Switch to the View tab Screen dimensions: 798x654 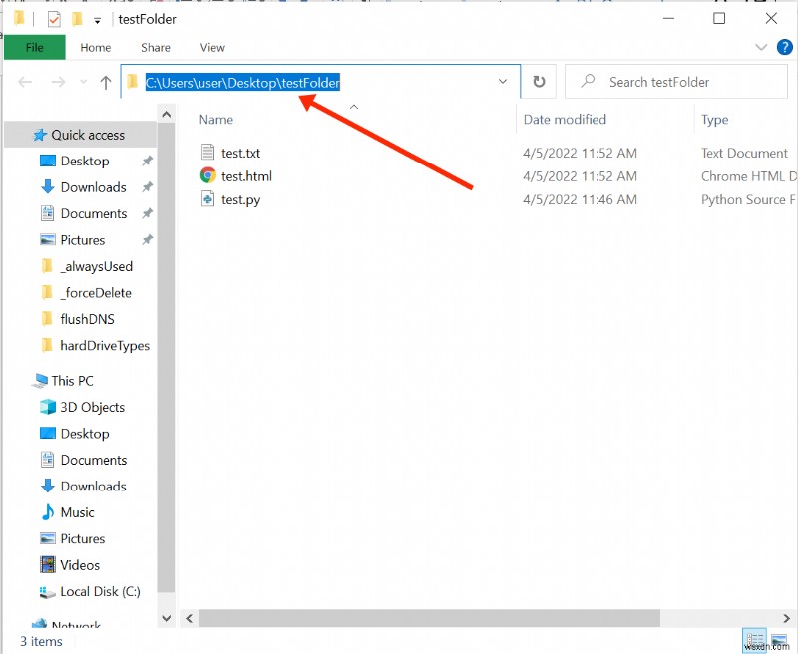click(x=212, y=47)
